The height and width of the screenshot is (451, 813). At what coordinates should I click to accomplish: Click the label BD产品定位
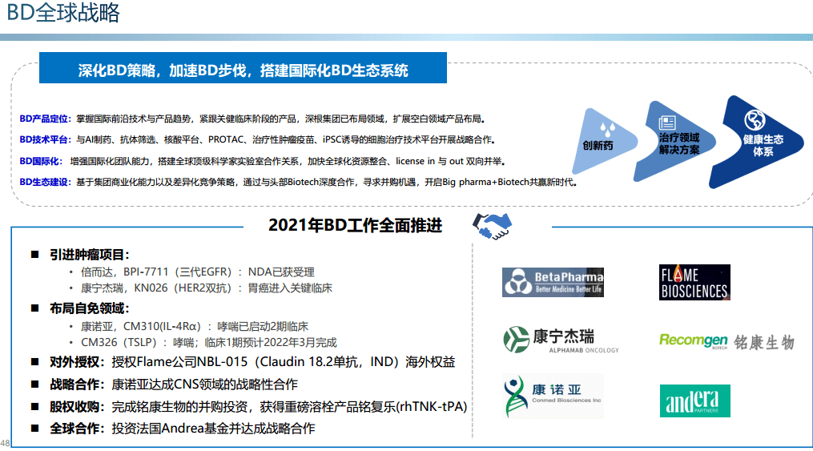coord(45,119)
